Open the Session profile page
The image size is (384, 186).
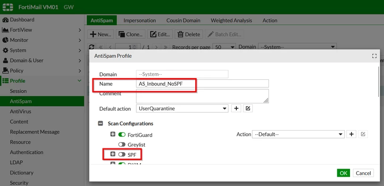pyautogui.click(x=18, y=91)
